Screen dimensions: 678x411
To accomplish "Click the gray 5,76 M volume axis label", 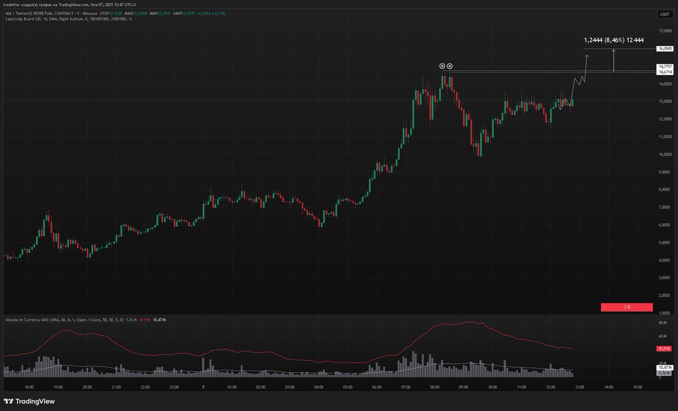I will pos(663,373).
